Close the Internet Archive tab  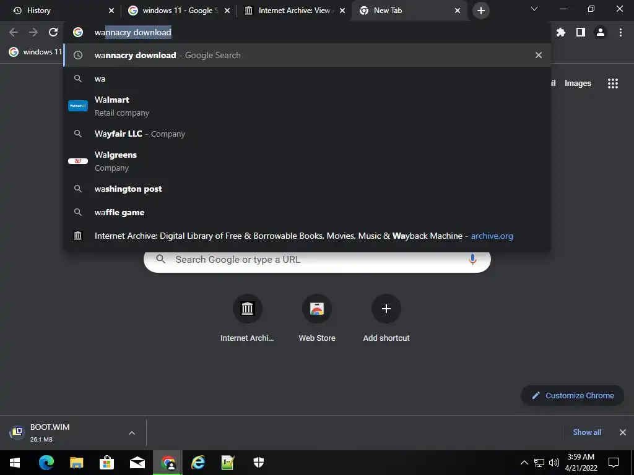tap(342, 11)
